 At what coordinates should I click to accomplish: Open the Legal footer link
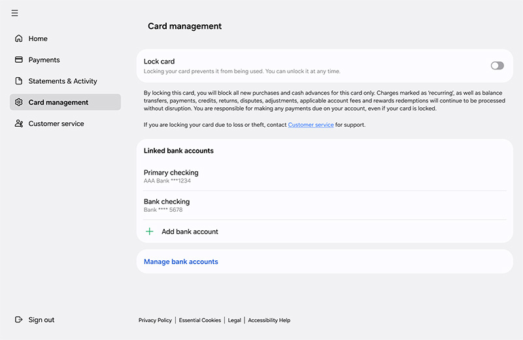[235, 320]
